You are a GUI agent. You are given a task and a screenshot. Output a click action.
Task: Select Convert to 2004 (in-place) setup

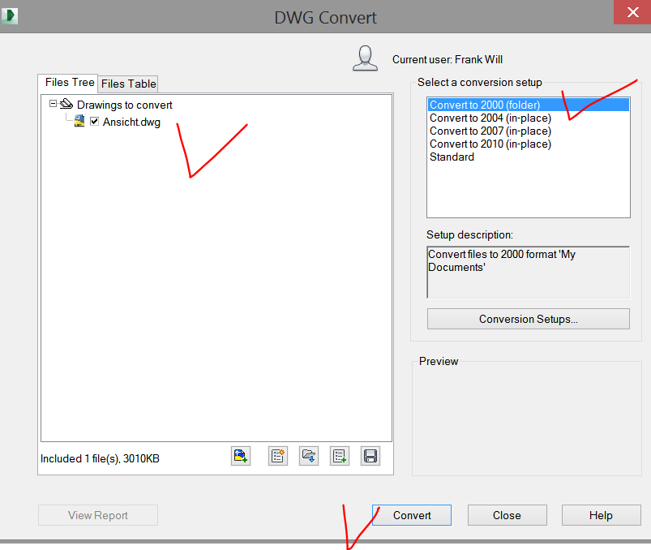[x=490, y=118]
